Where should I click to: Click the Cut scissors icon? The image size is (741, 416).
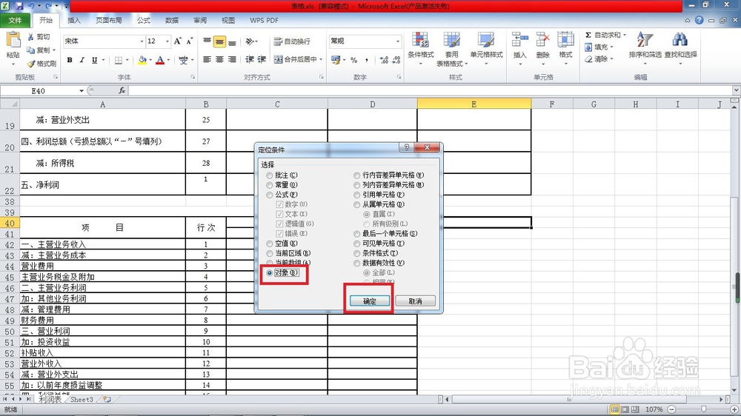pyautogui.click(x=30, y=37)
